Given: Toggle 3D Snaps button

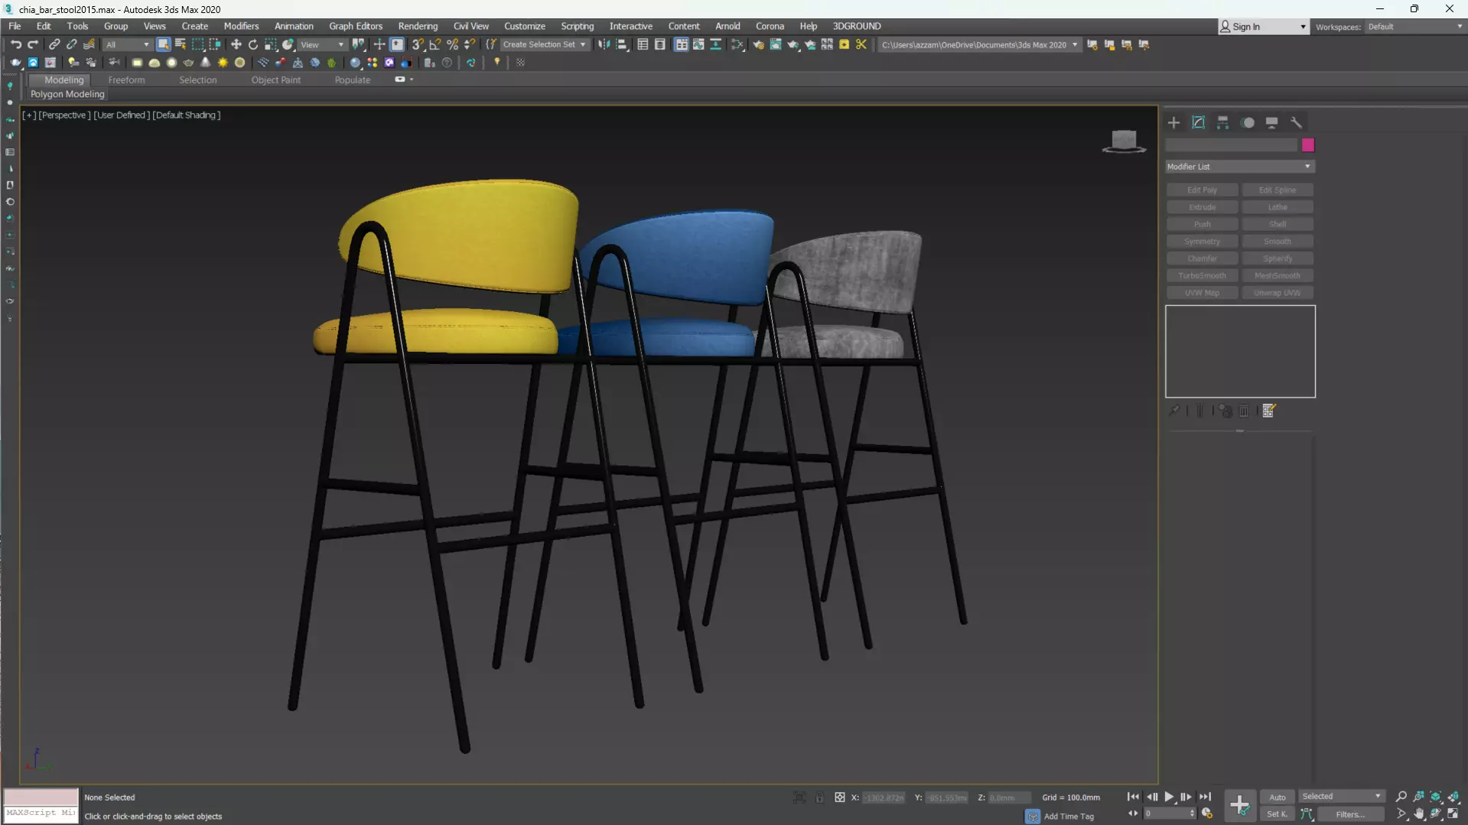Looking at the screenshot, I should [418, 44].
